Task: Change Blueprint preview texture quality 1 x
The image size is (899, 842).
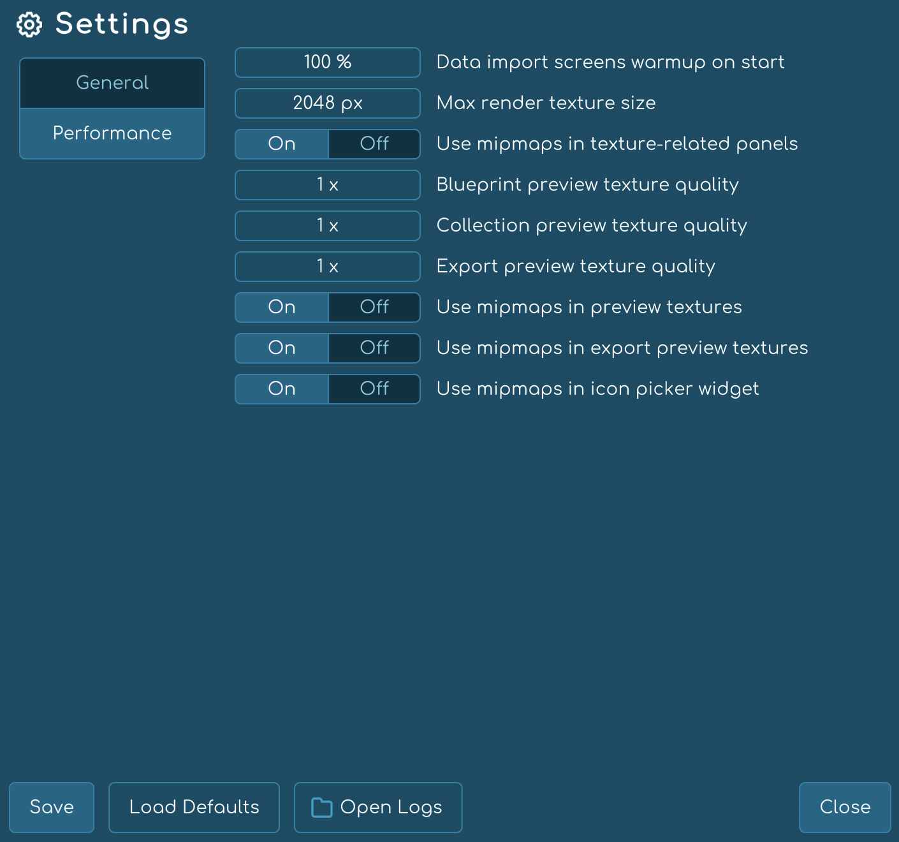Action: pyautogui.click(x=328, y=185)
